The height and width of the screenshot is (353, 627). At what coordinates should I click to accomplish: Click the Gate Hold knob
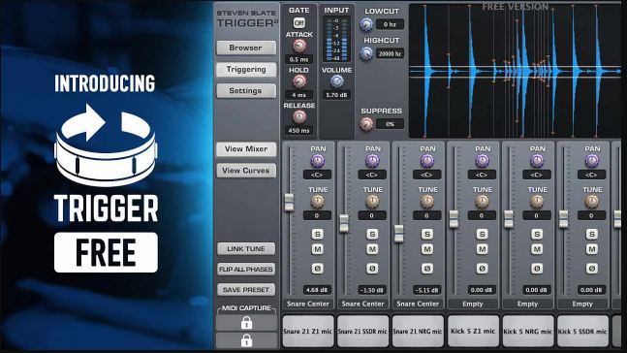click(298, 81)
